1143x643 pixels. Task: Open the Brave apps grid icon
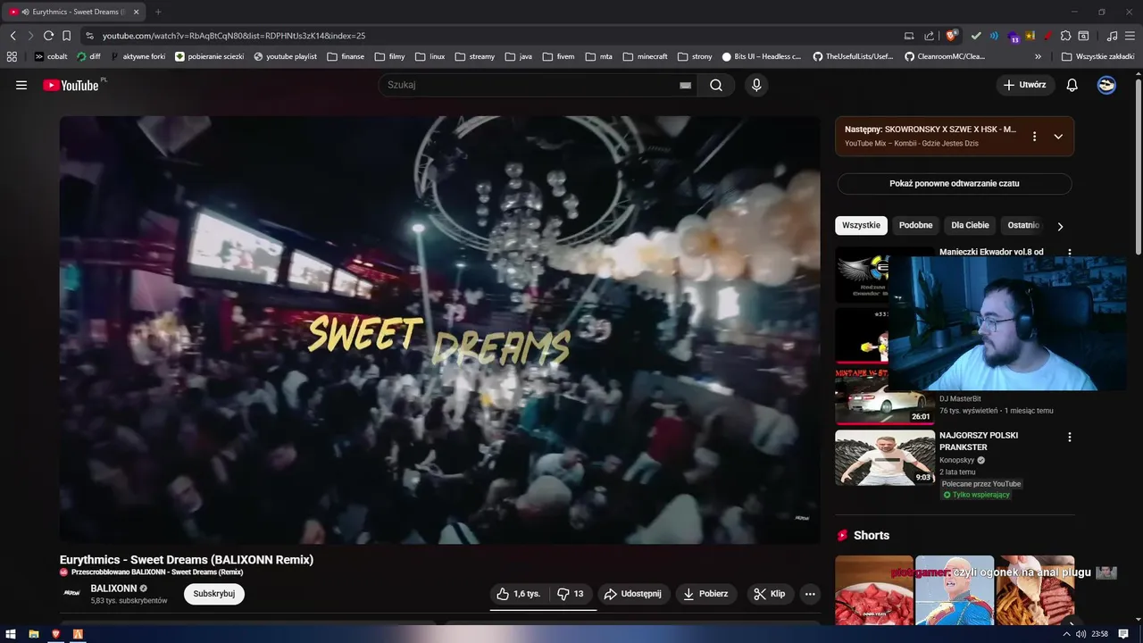12,56
